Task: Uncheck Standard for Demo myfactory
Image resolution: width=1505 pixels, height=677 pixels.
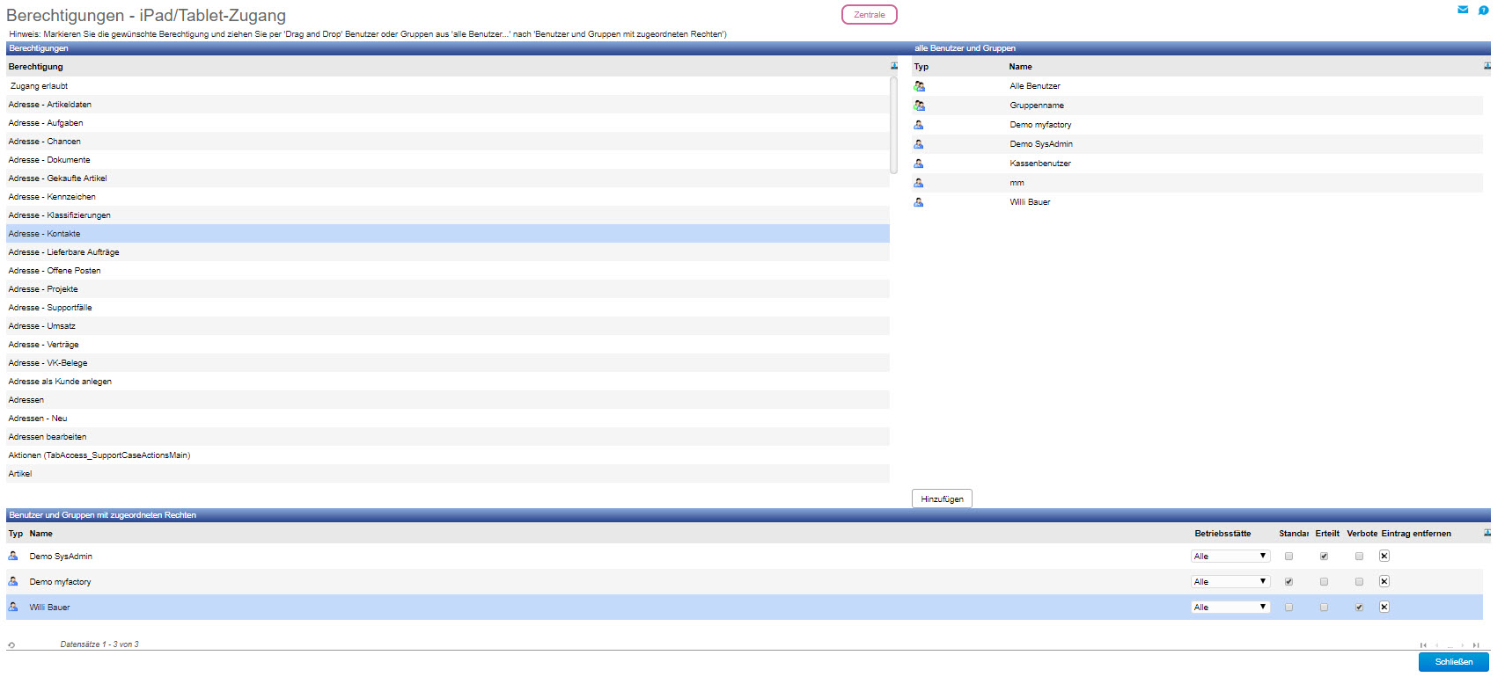Action: pyautogui.click(x=1288, y=581)
